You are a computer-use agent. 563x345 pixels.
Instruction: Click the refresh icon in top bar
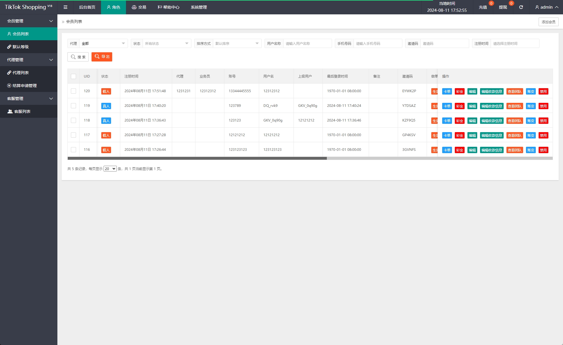(521, 7)
